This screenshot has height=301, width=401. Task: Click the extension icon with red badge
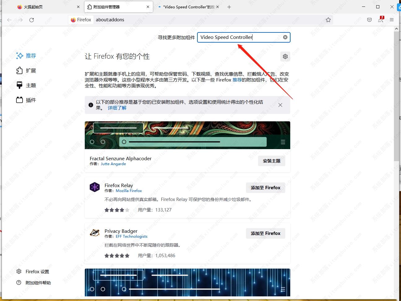pos(381,19)
